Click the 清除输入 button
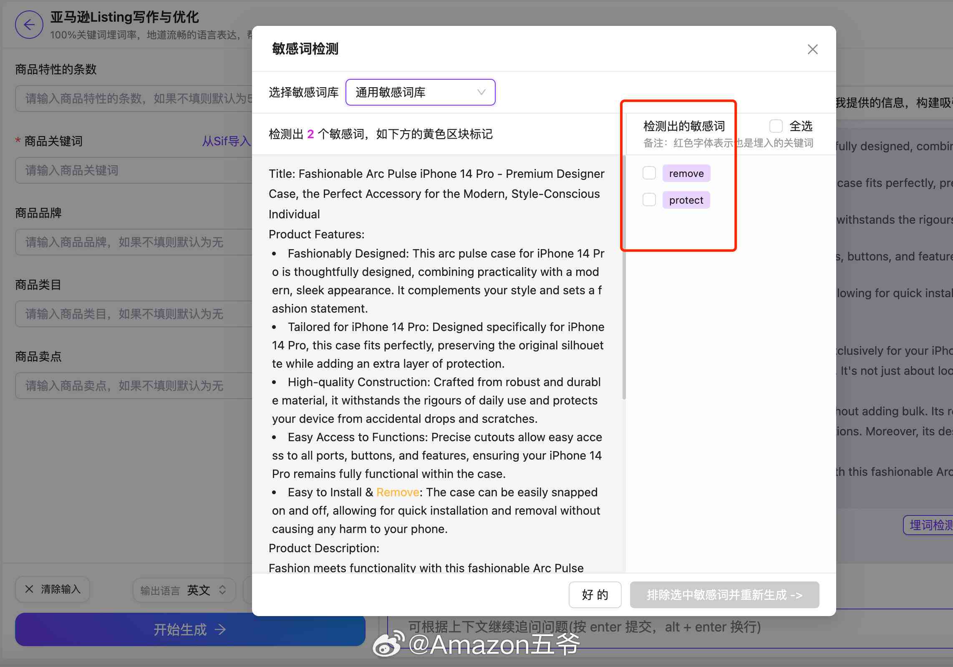 coord(53,589)
